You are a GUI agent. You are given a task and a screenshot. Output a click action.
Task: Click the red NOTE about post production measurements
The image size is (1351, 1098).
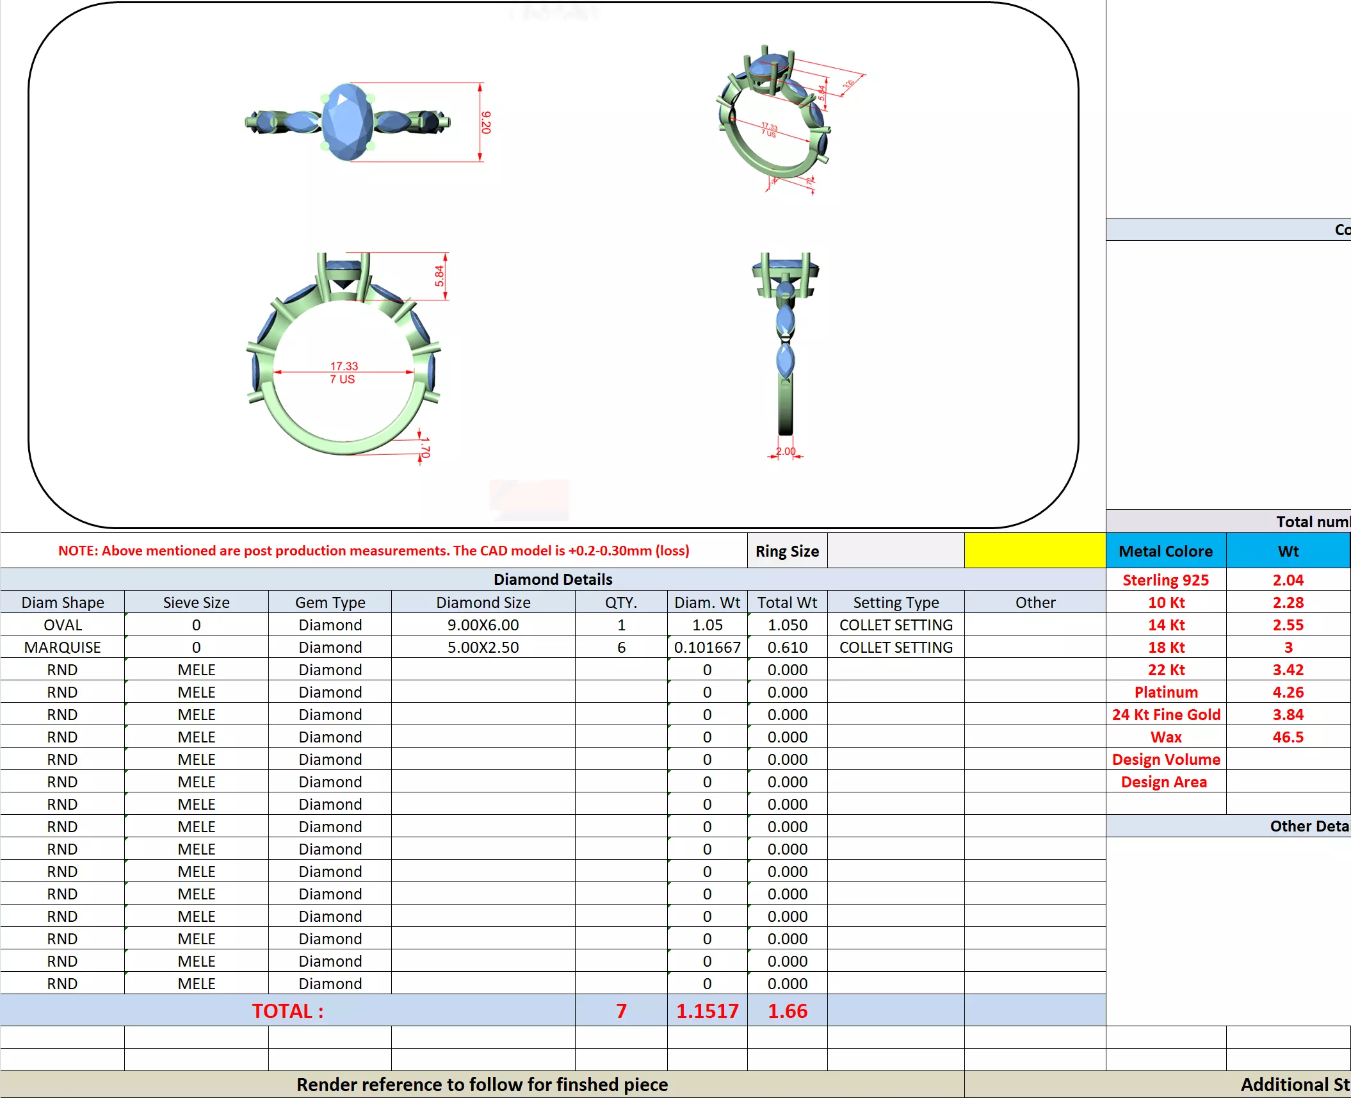pos(373,551)
